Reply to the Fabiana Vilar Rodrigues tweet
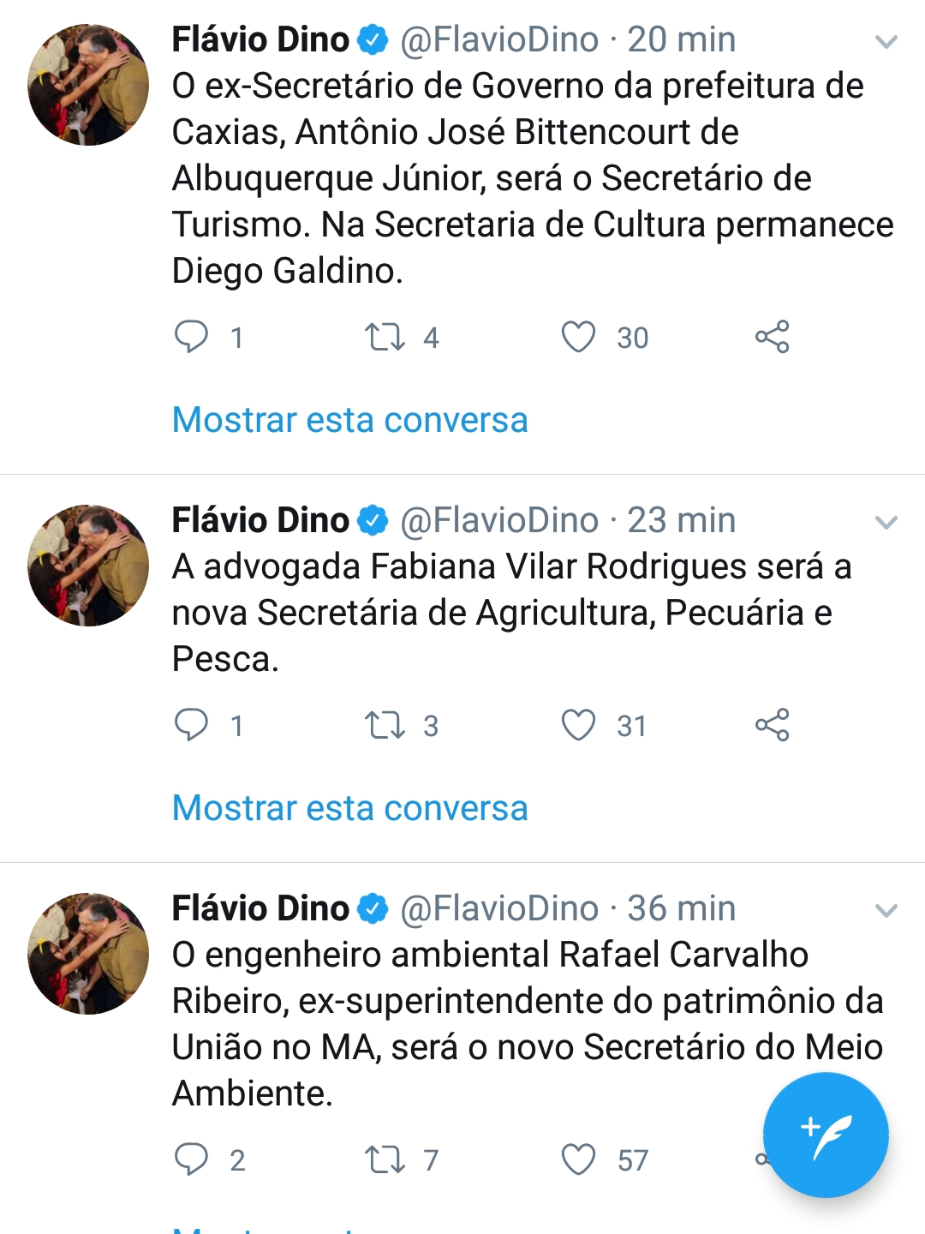The height and width of the screenshot is (1234, 925). coord(191,725)
